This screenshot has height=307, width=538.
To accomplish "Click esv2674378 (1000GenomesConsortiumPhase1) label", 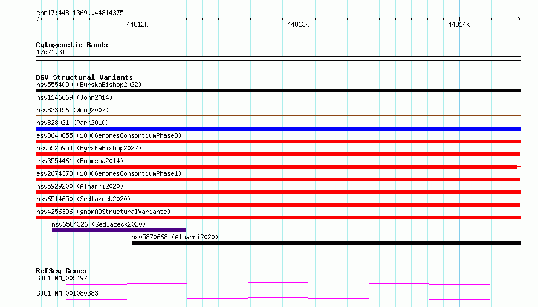I will tap(109, 173).
